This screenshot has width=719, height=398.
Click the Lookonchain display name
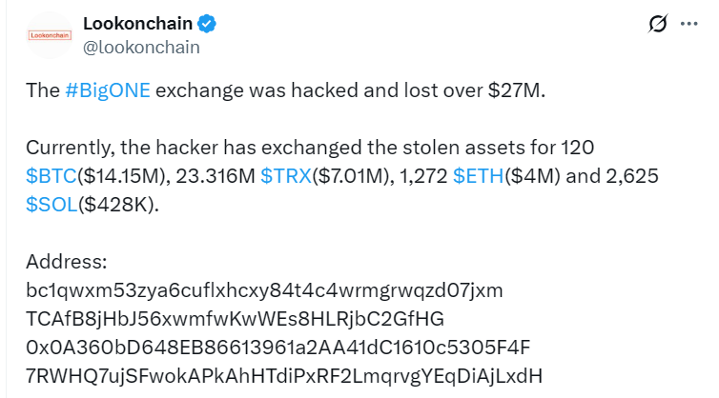pyautogui.click(x=137, y=24)
